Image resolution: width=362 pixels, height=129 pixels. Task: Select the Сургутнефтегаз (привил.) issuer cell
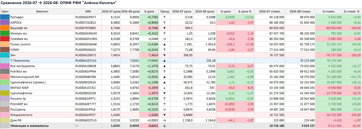click(42, 82)
